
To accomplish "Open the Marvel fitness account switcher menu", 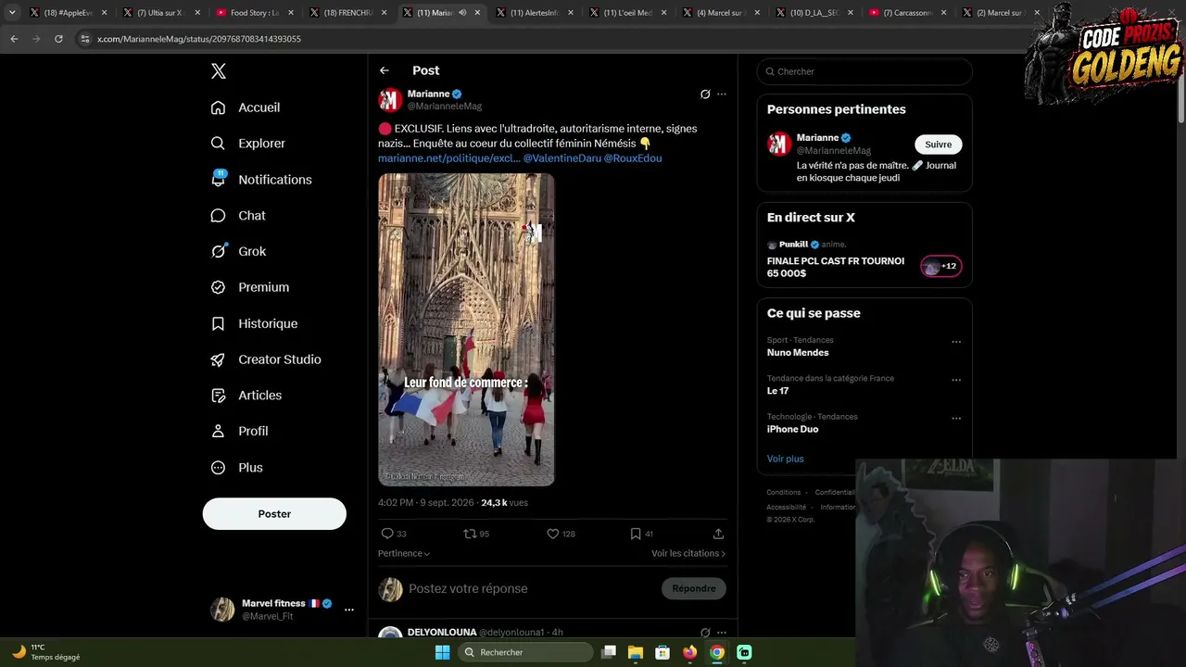I will pos(349,610).
